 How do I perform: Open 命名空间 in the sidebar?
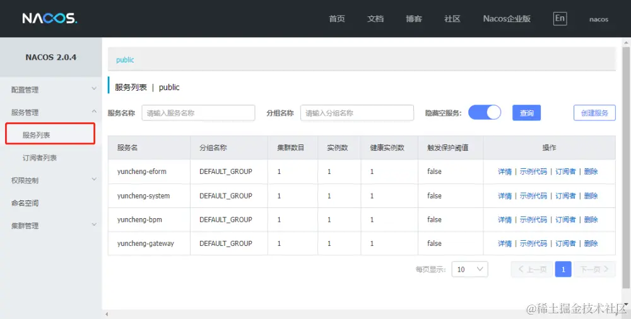[x=25, y=203]
